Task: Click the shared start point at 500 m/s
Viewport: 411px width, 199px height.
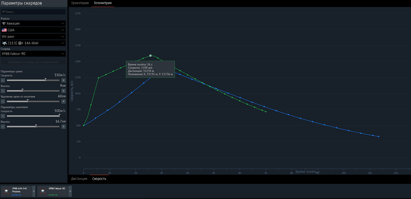Action: point(84,126)
